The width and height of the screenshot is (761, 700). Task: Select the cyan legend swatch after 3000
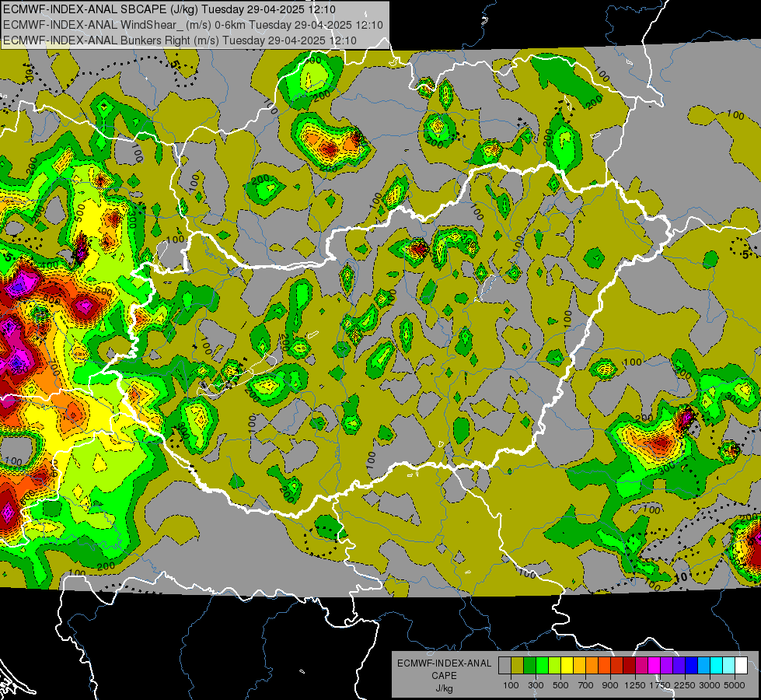[717, 666]
